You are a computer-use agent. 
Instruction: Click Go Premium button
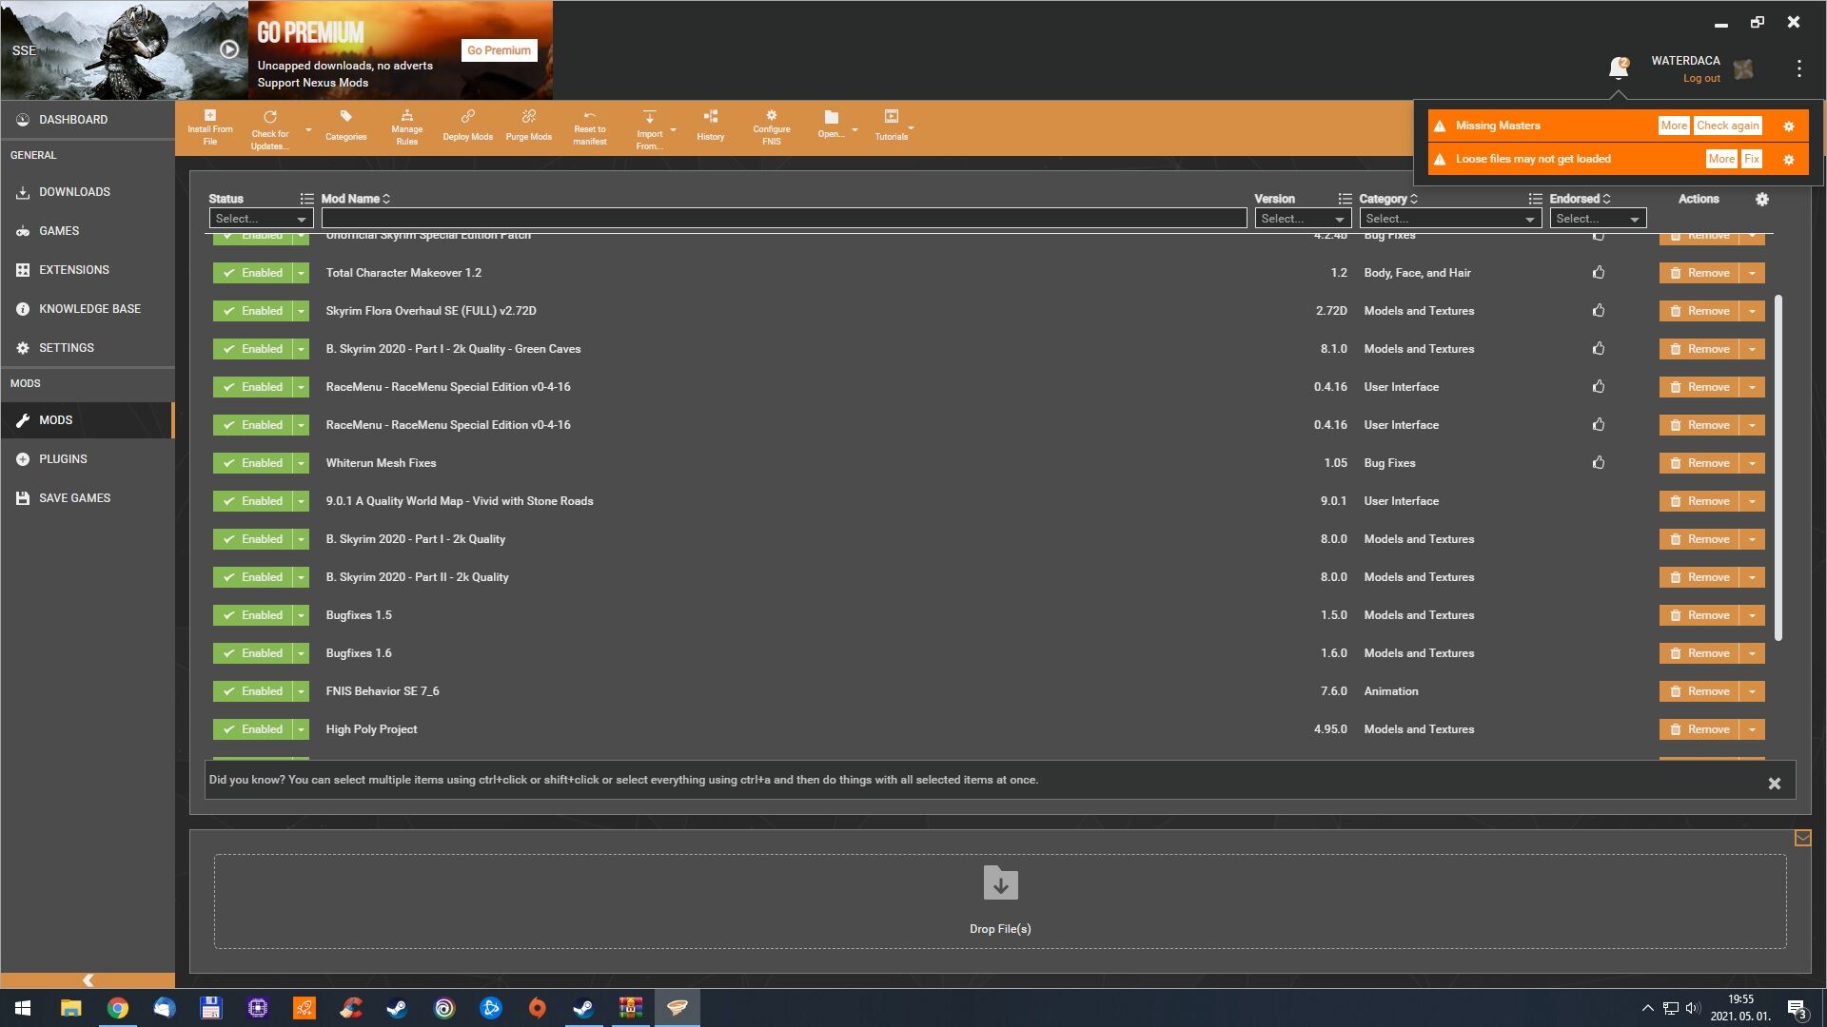coord(499,50)
